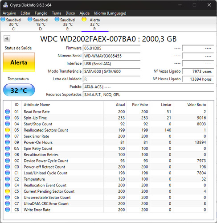This screenshot has height=223, width=217.
Task: Click the Padrão field ATA8-ACS
Action: [x=148, y=87]
